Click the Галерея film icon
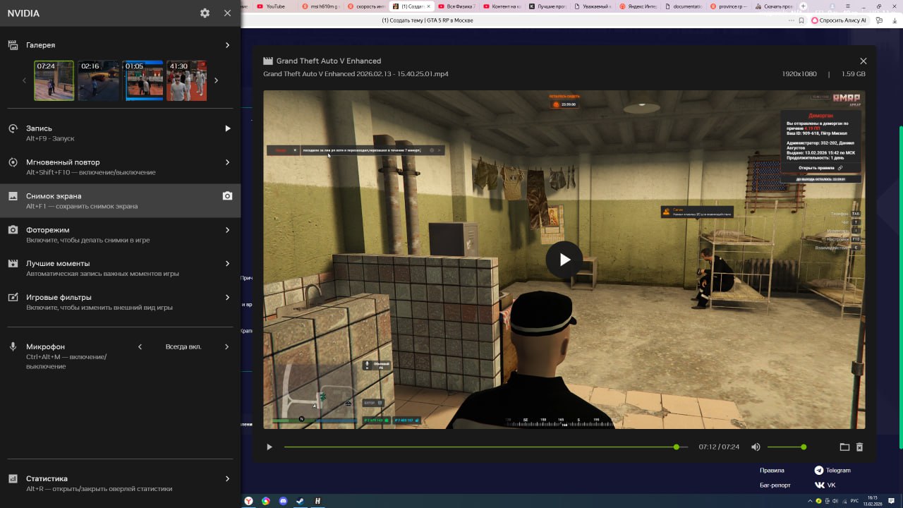 13,45
